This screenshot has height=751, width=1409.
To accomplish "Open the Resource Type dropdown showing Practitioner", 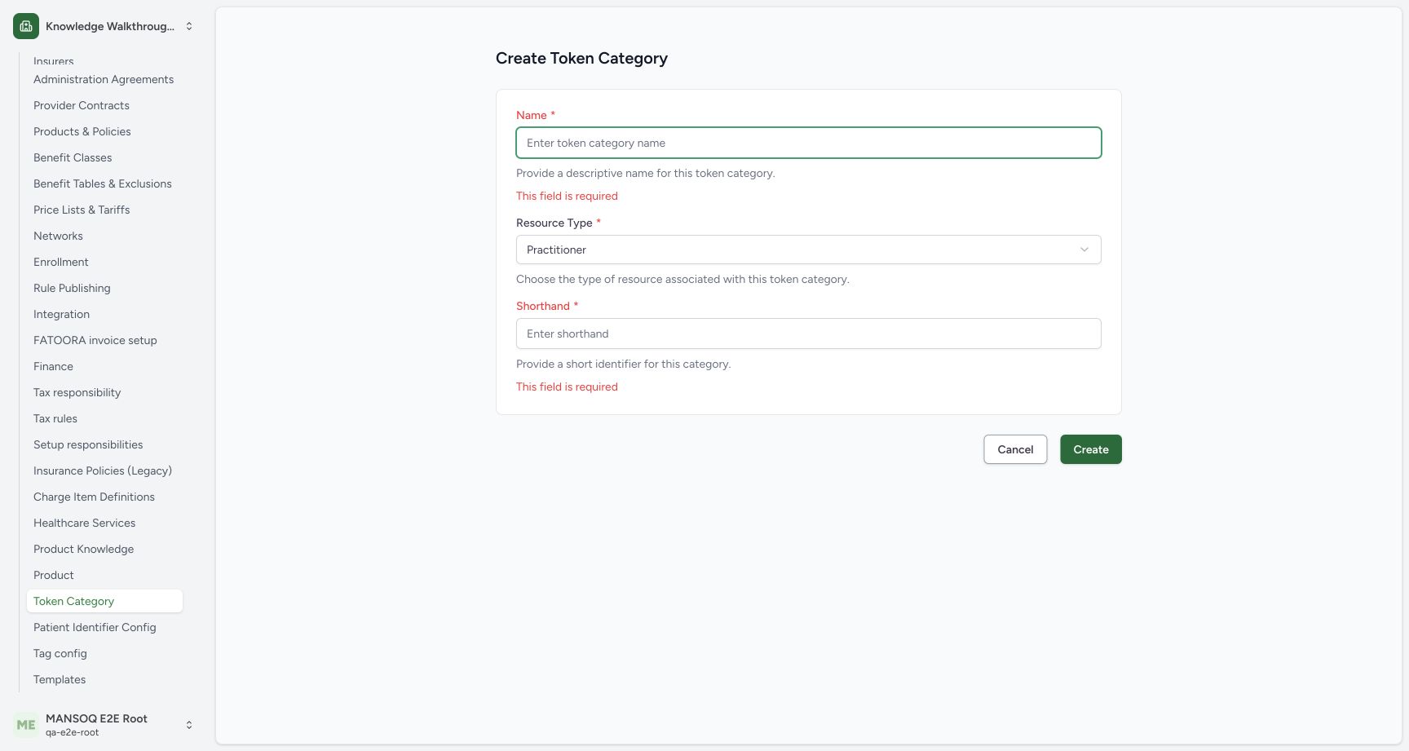I will click(808, 250).
